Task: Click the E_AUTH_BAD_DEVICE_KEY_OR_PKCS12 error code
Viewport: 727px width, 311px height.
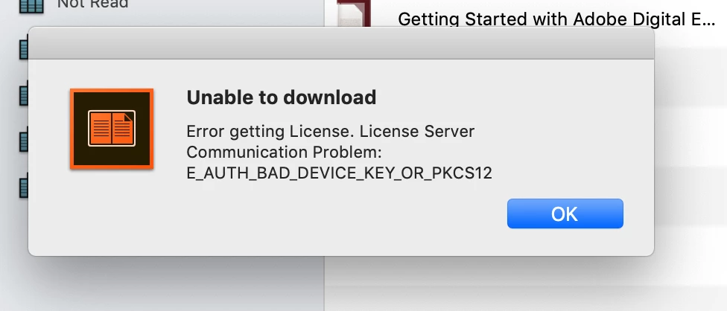Action: [339, 173]
